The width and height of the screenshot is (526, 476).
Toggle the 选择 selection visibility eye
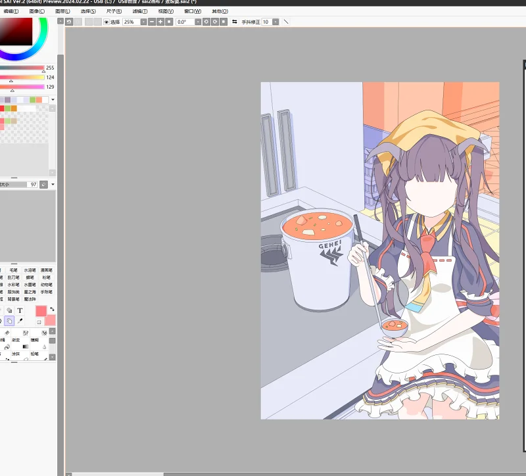pyautogui.click(x=106, y=22)
